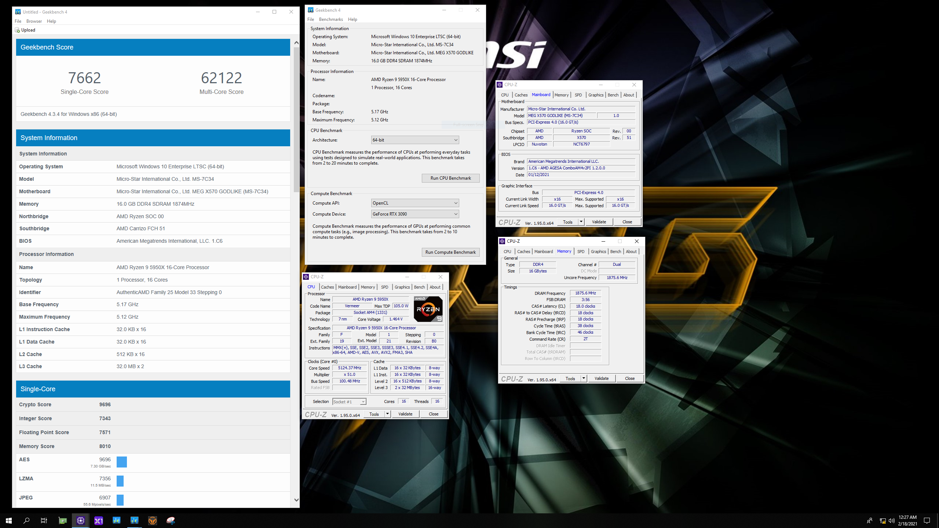The width and height of the screenshot is (939, 528).
Task: Open the green graphics card app in taskbar
Action: click(x=63, y=520)
